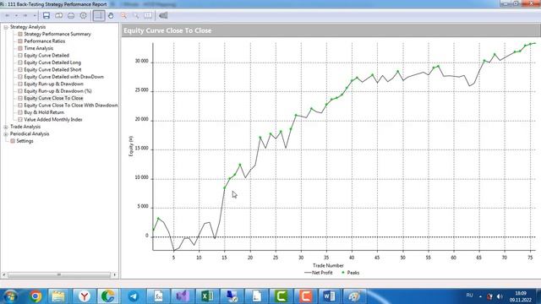Expand the Periodical Analysis tree node
The image size is (541, 304).
pyautogui.click(x=6, y=134)
